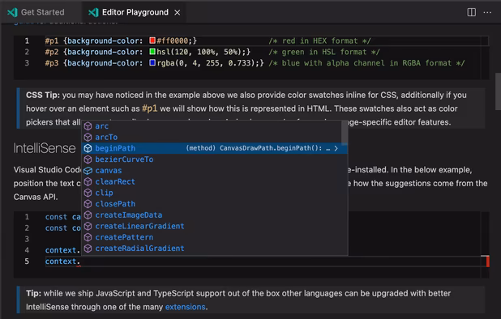Insert the createLinearGradient suggestion
Viewport: 501px width, 319px height.
(x=215, y=226)
